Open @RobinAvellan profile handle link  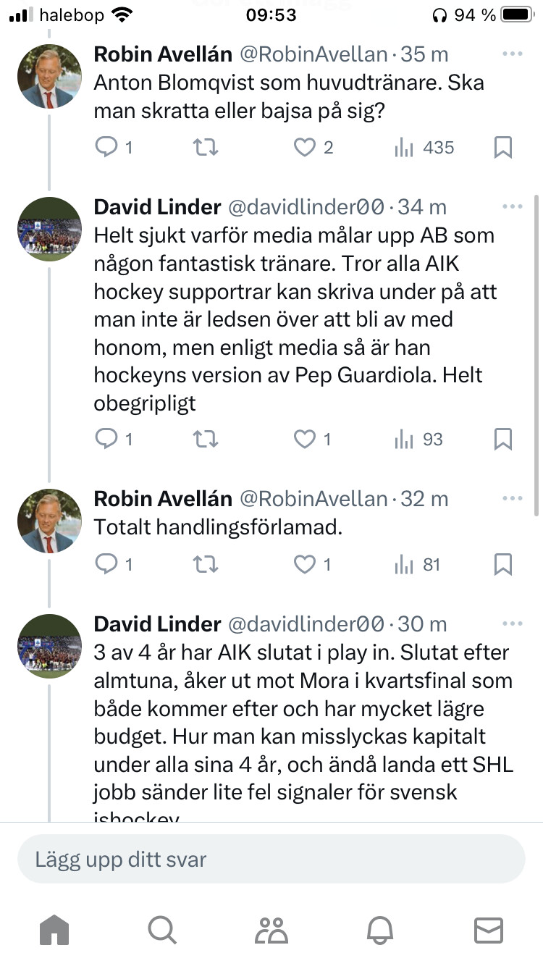313,54
